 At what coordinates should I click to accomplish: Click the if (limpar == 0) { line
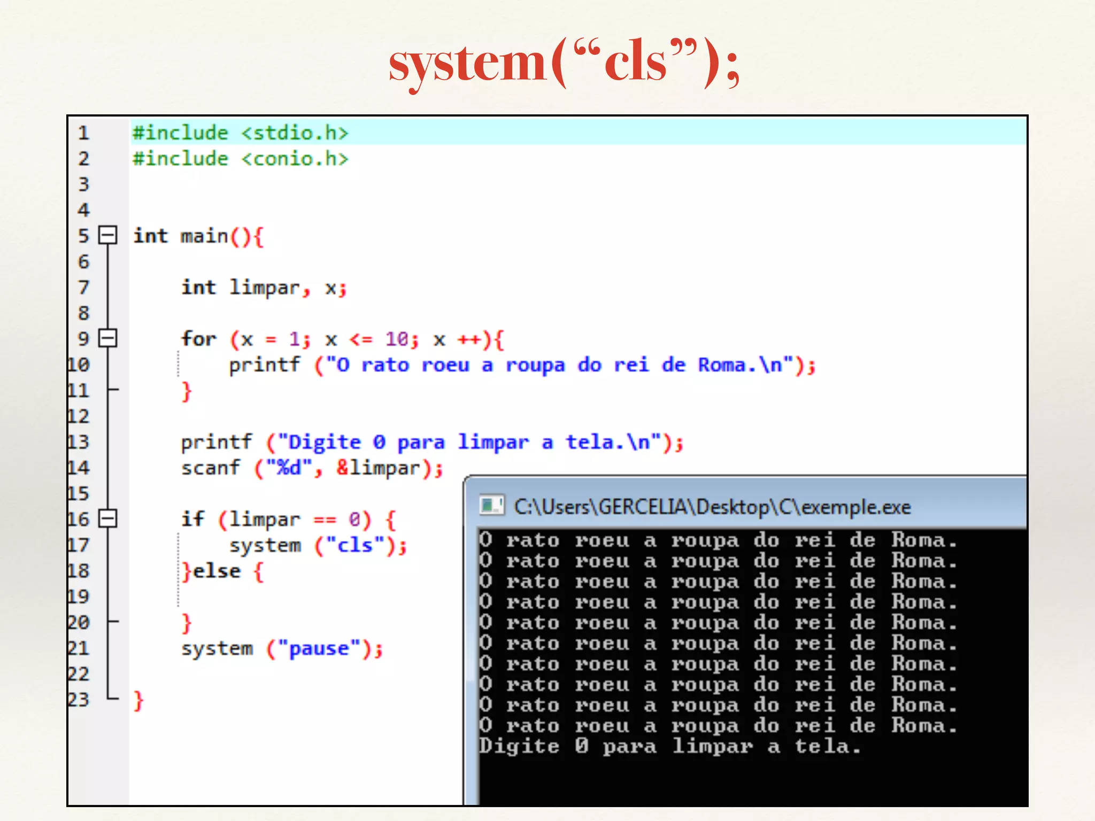click(x=289, y=520)
